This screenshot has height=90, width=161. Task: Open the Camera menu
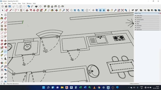point(14,3)
